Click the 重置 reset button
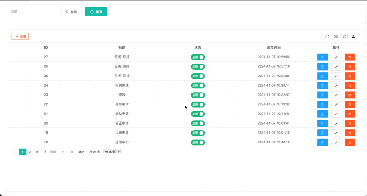Screen dimensions: 367x196 coord(96,12)
